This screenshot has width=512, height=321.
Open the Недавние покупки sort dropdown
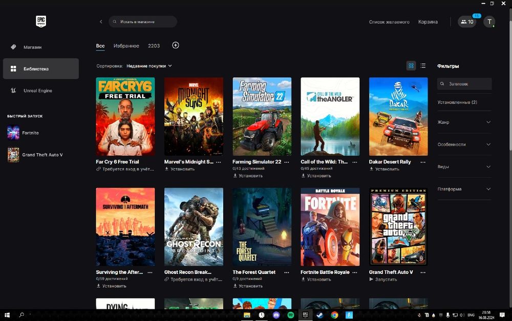click(x=149, y=66)
